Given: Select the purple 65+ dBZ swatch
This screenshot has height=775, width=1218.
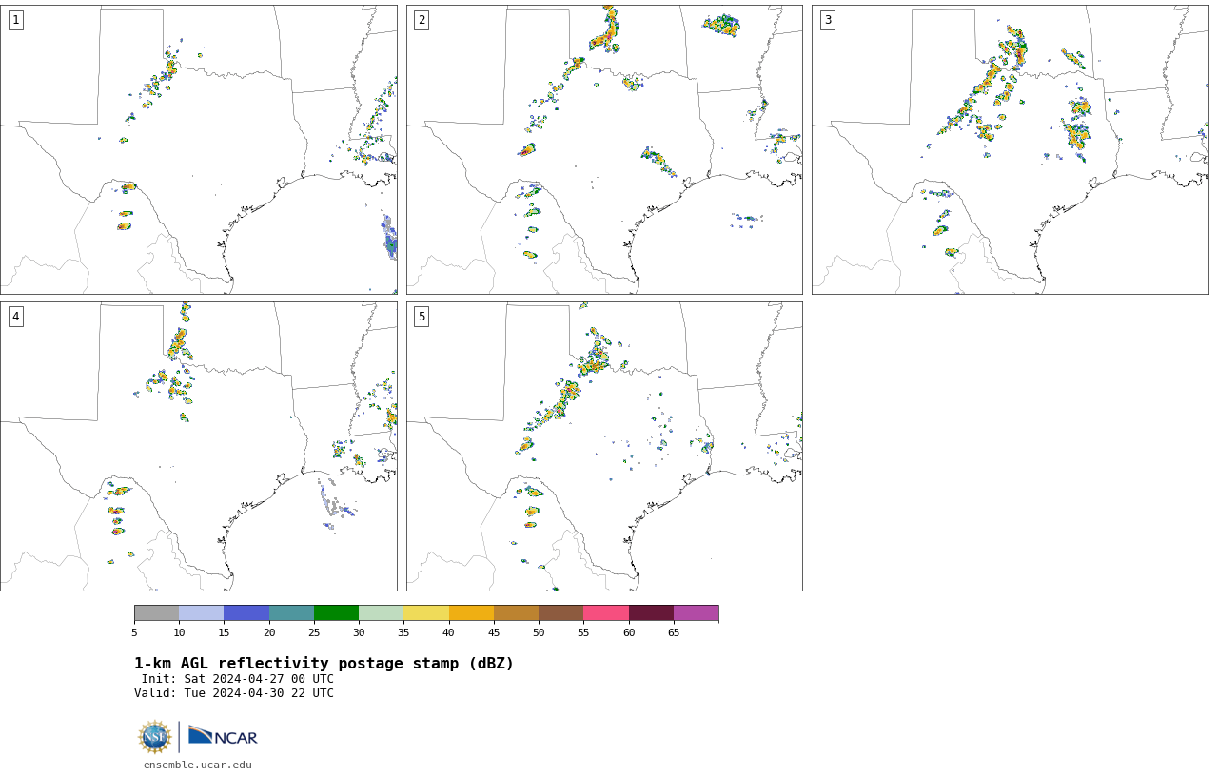Looking at the screenshot, I should tap(696, 613).
